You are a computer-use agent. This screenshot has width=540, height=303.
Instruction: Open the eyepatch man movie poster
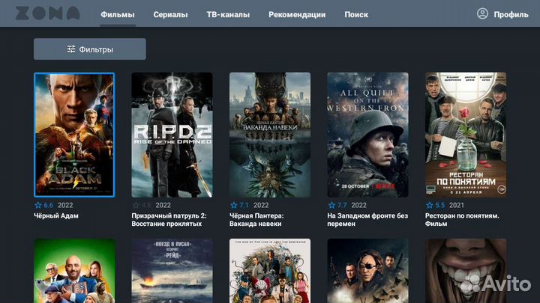pos(367,271)
